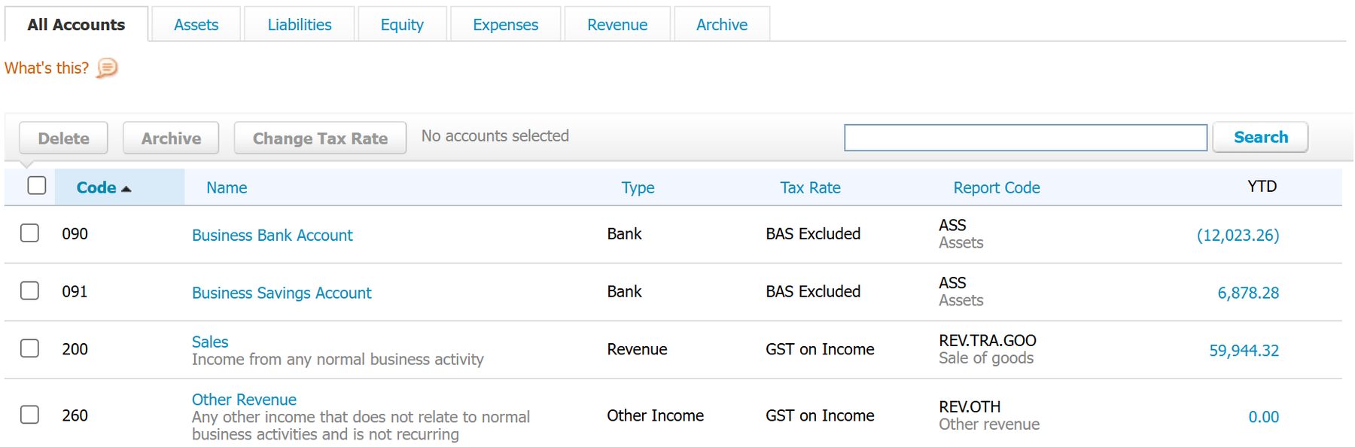
Task: Sort by the Tax Rate column header
Action: pyautogui.click(x=811, y=187)
